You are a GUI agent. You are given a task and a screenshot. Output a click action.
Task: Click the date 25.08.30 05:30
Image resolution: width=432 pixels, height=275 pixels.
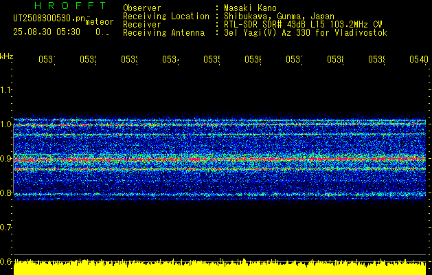point(47,32)
